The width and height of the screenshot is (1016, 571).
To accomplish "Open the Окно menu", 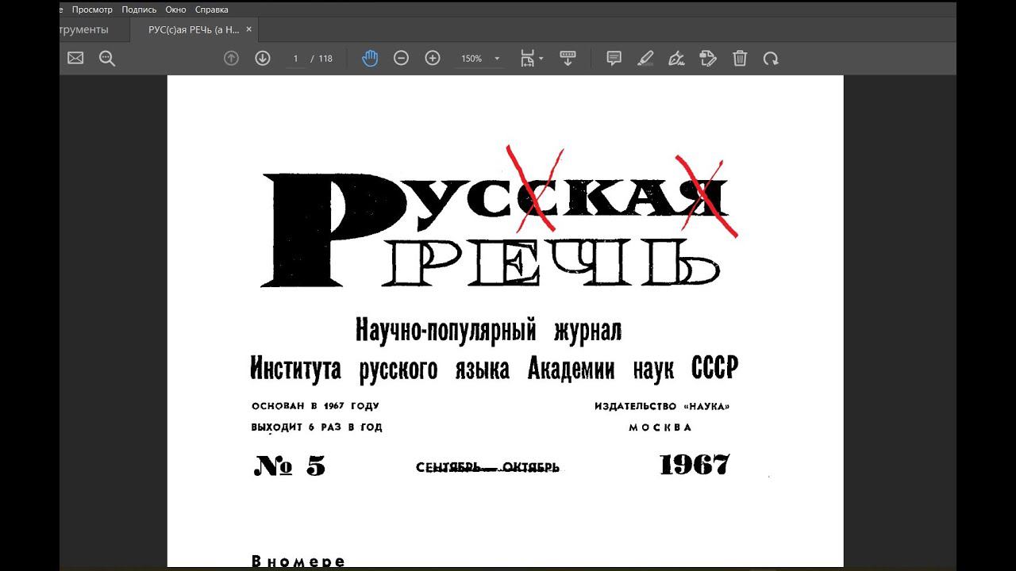I will [175, 10].
